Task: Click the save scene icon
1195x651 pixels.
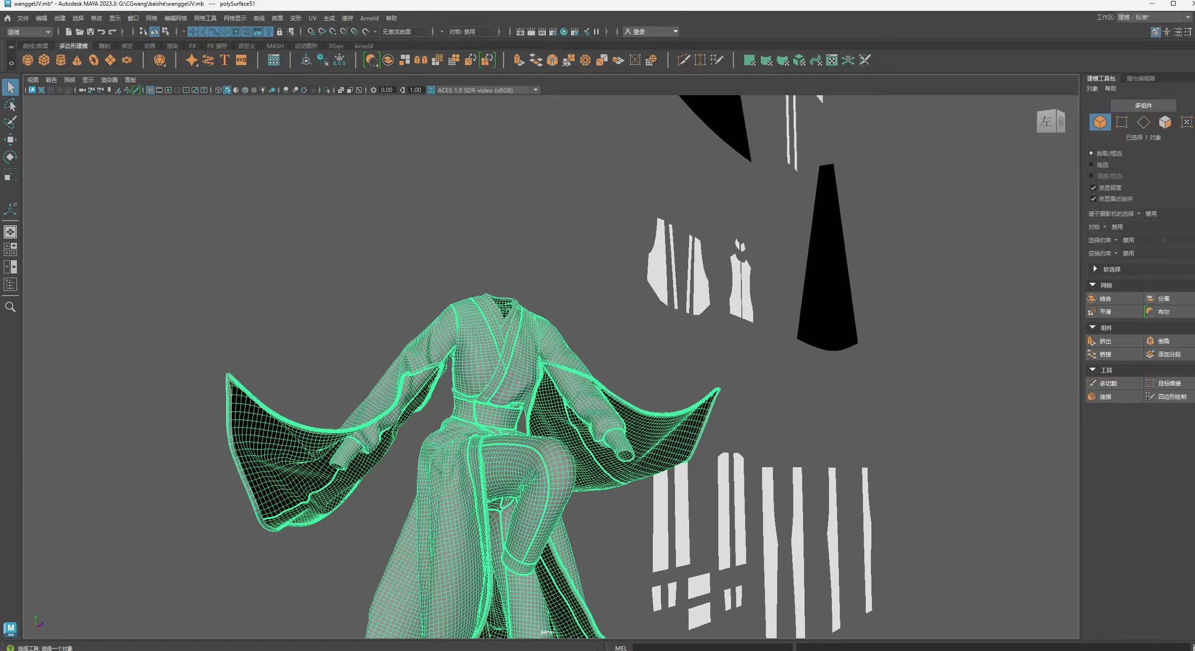Action: 90,32
